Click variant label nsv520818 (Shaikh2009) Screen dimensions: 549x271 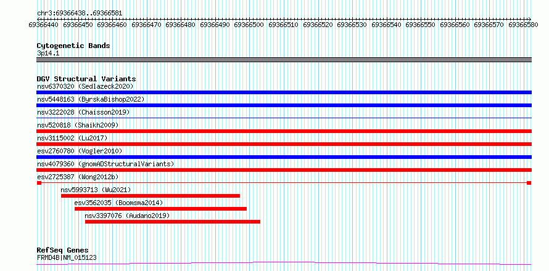point(78,125)
